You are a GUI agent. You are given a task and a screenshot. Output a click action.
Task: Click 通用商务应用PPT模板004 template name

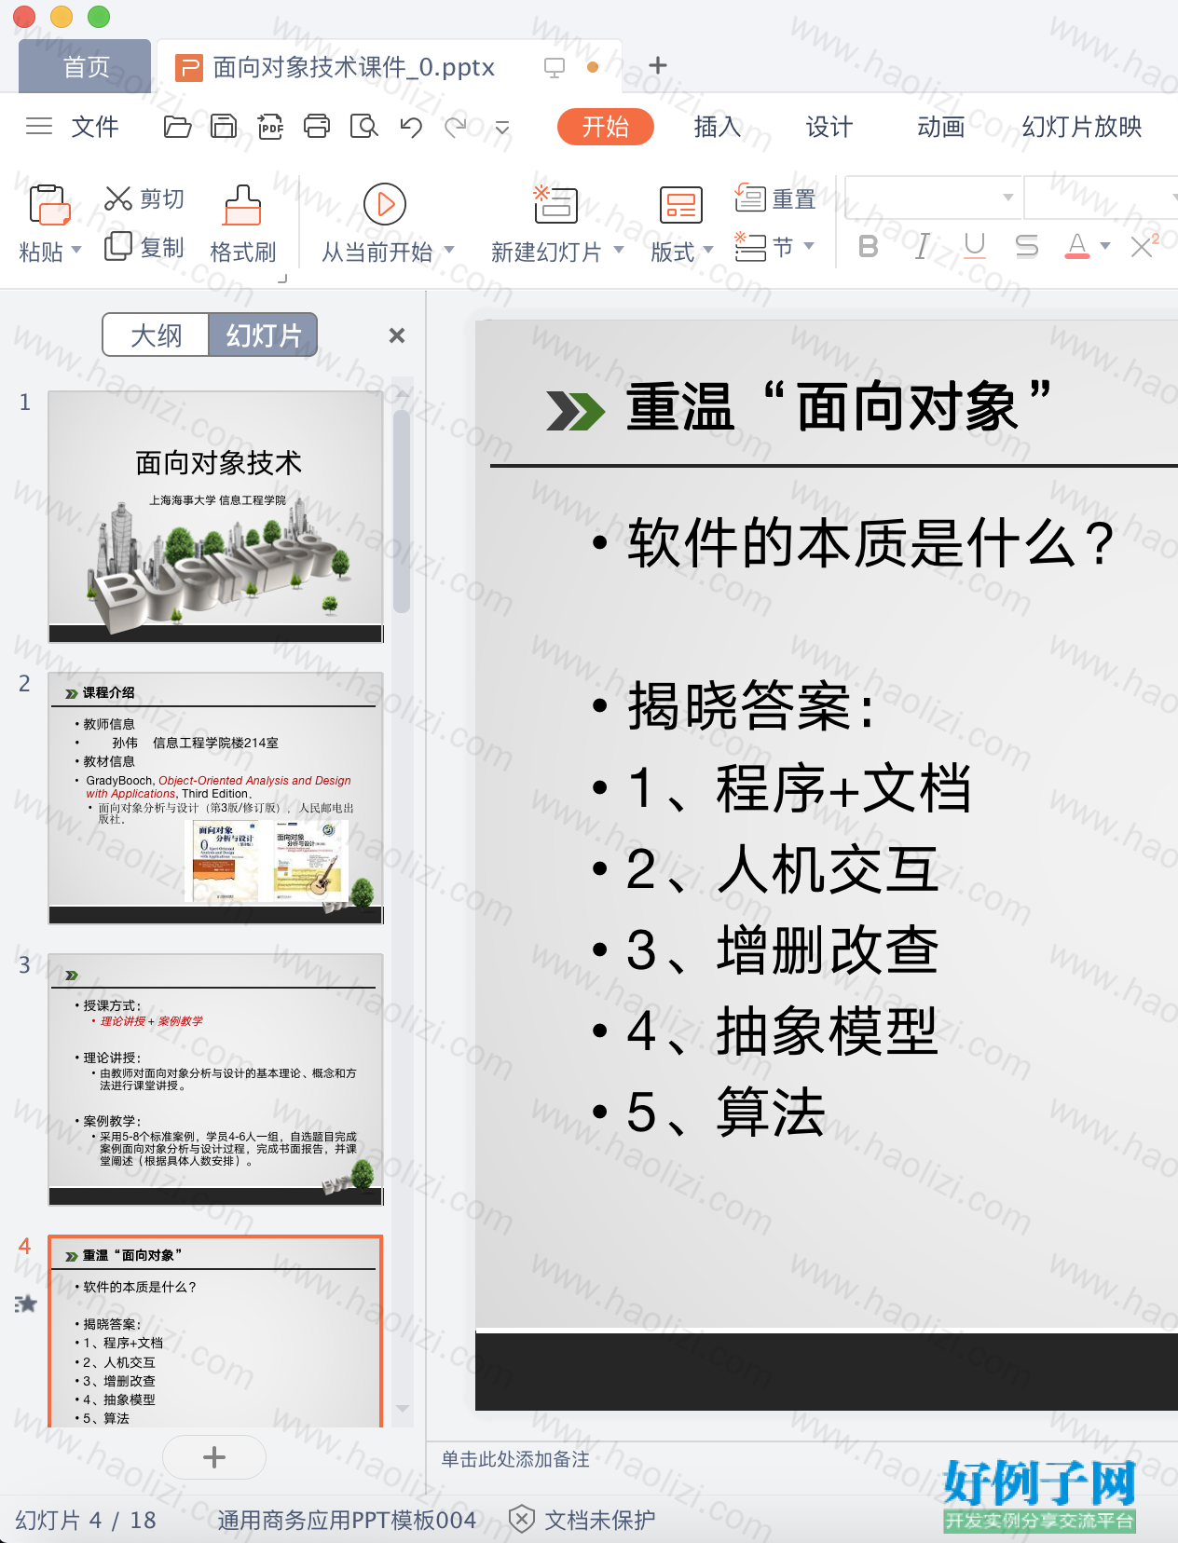click(x=347, y=1520)
